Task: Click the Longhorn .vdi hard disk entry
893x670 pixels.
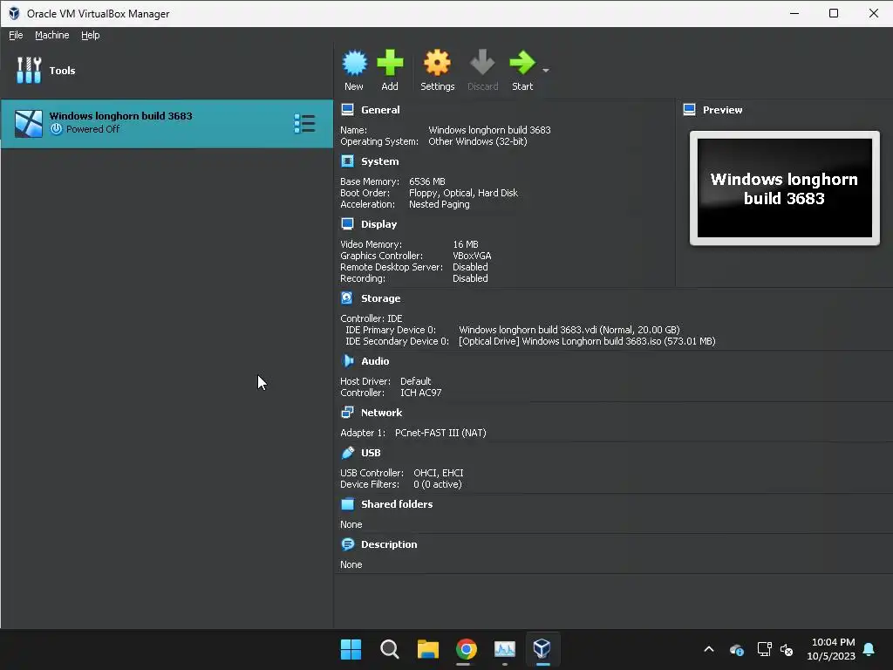Action: (569, 329)
